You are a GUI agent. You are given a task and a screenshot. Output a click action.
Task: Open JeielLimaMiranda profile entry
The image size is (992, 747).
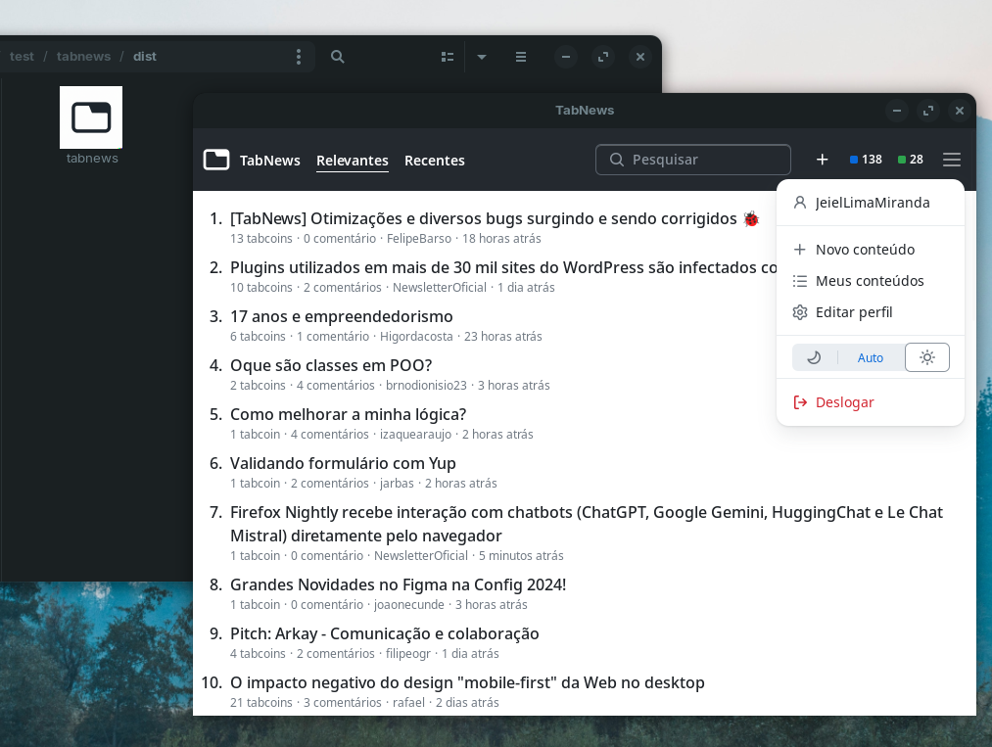(x=870, y=203)
